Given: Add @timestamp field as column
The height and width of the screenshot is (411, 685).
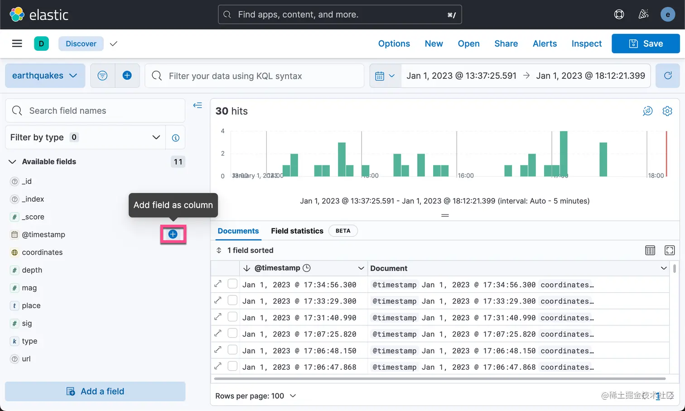Looking at the screenshot, I should coord(173,234).
